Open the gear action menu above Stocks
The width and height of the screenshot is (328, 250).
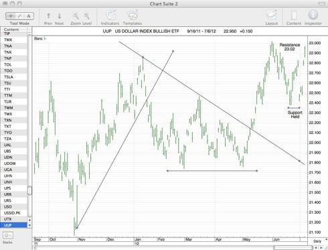[8, 235]
